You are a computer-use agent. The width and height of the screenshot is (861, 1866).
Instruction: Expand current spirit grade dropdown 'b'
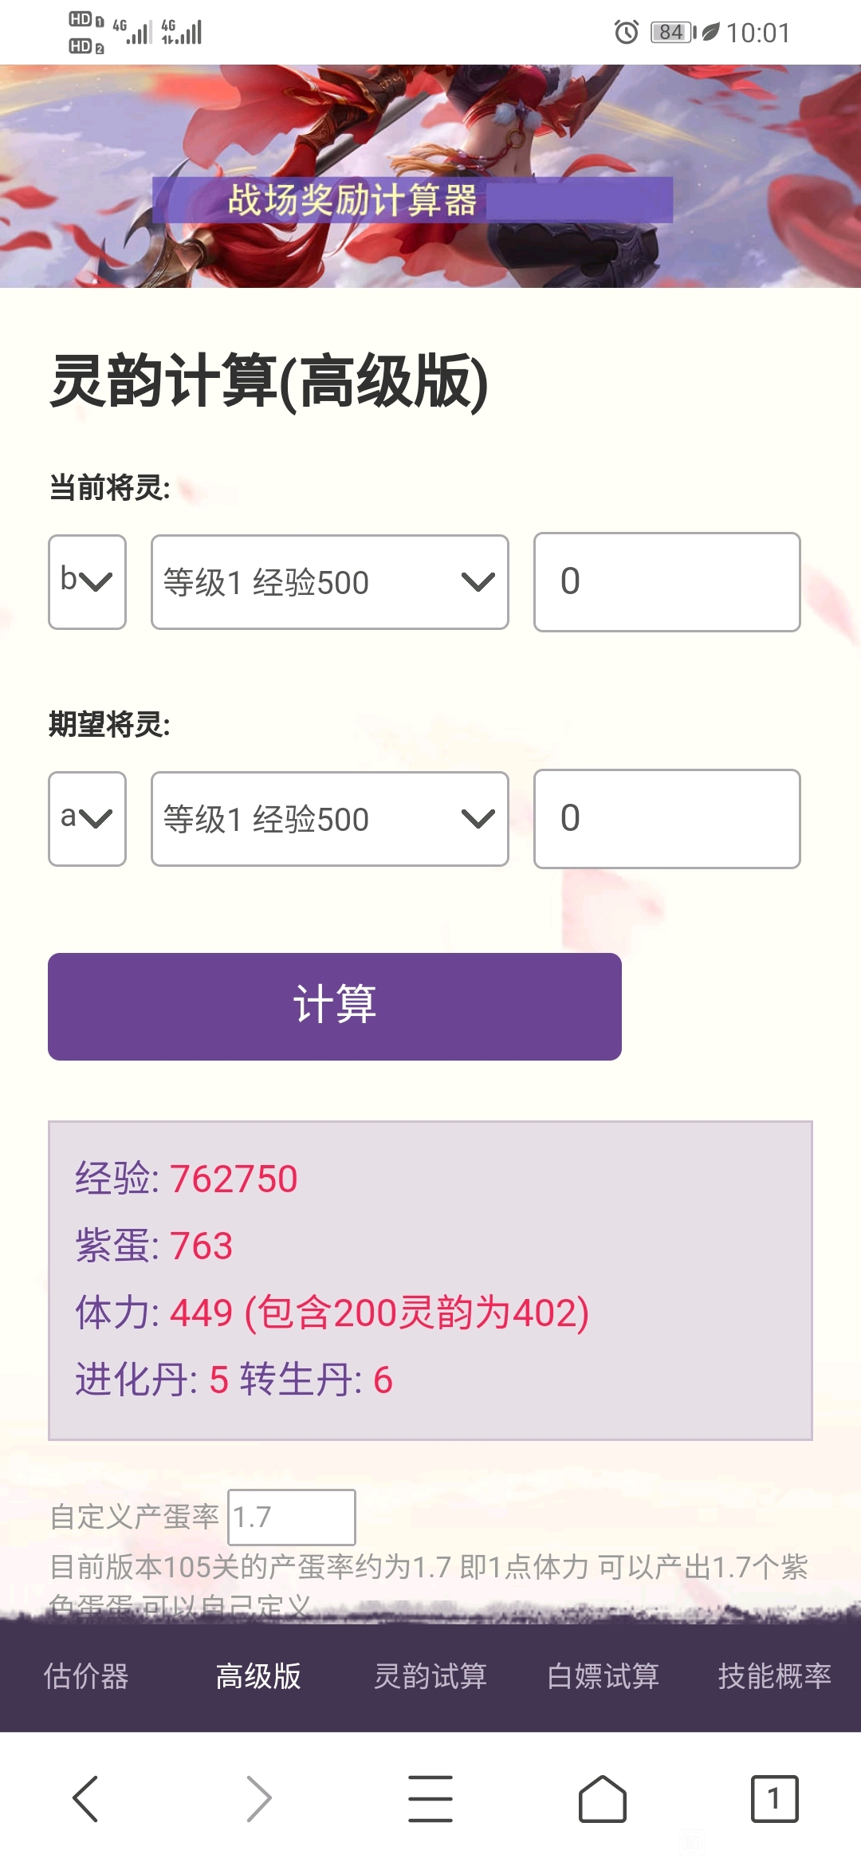tap(88, 582)
